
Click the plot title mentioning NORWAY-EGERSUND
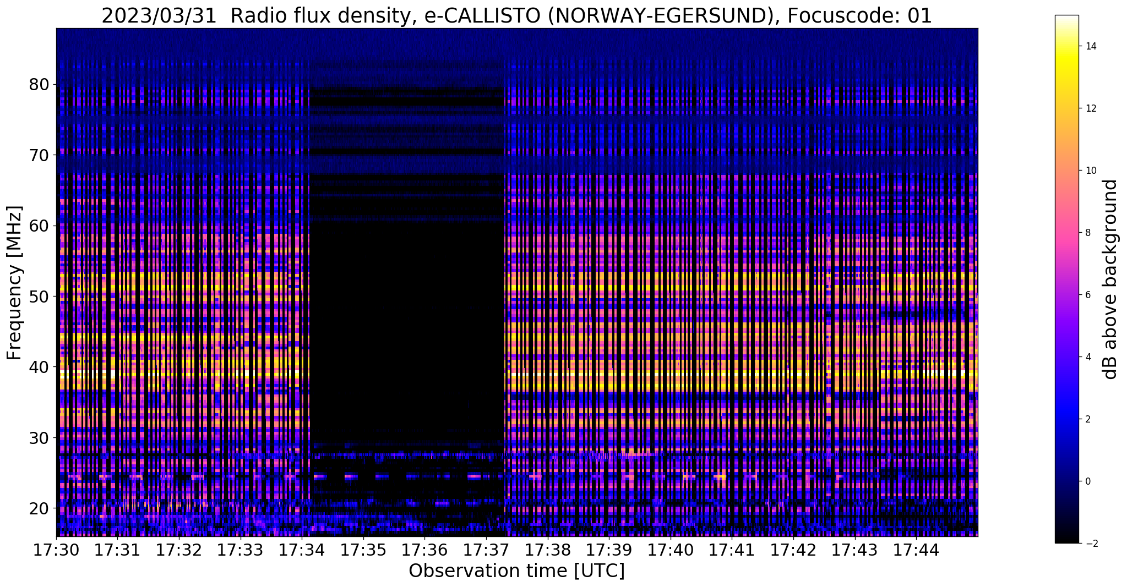click(516, 16)
